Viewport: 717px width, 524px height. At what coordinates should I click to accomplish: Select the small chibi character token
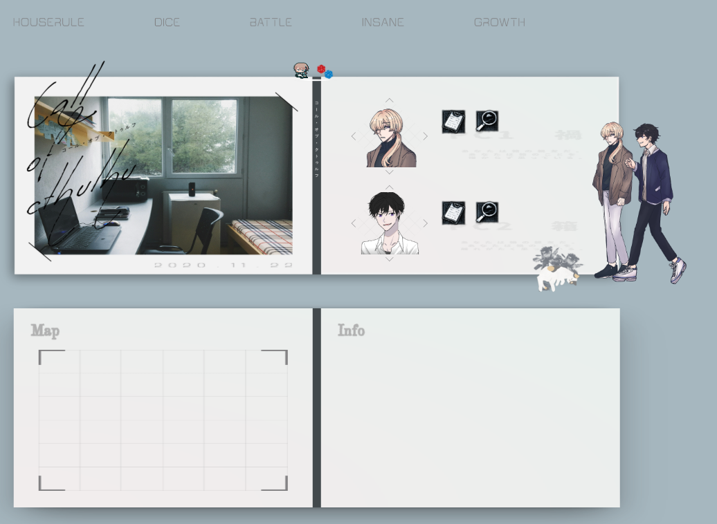click(301, 70)
